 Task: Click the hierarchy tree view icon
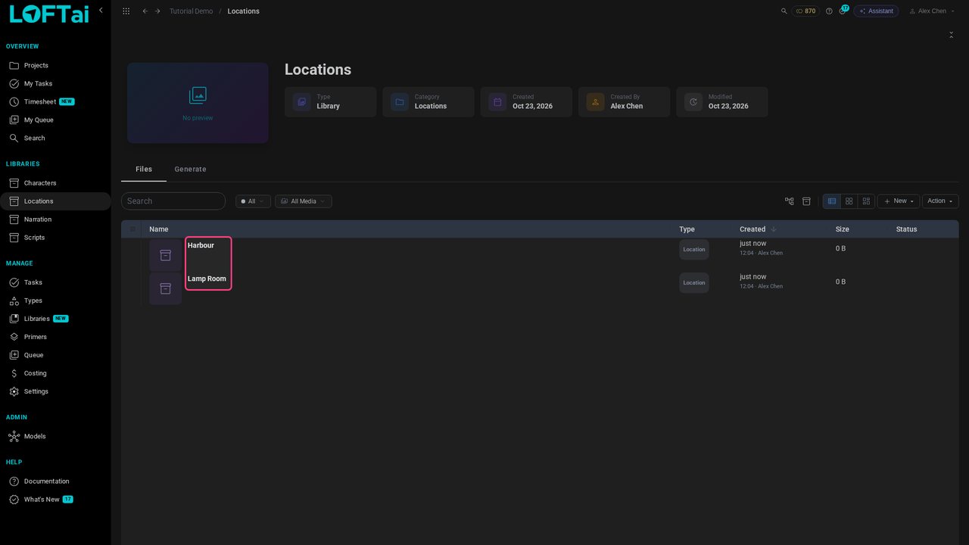point(790,201)
